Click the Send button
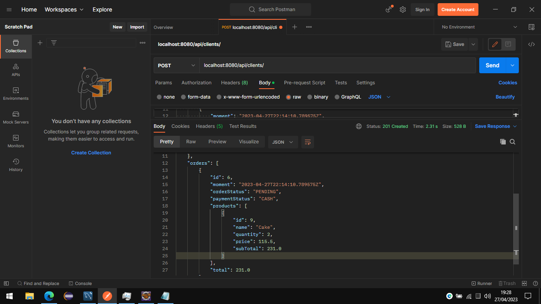Image resolution: width=541 pixels, height=304 pixels. (x=493, y=65)
